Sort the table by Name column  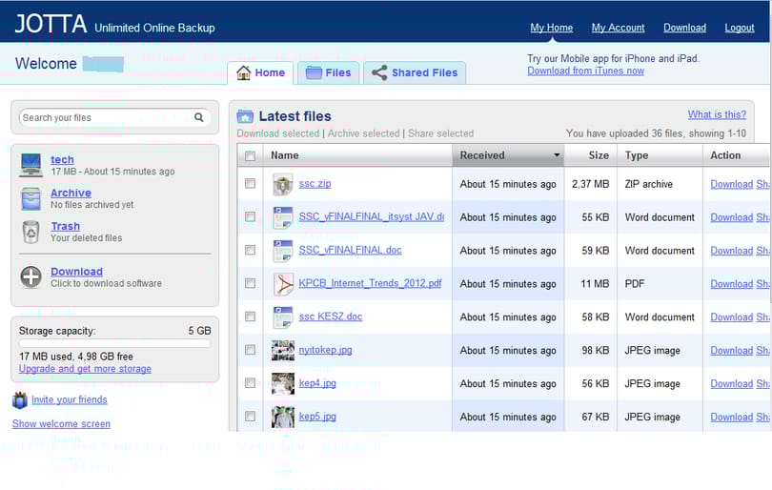pyautogui.click(x=285, y=155)
